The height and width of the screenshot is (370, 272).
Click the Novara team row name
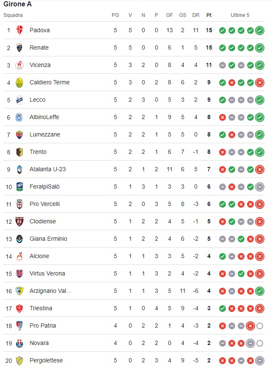39,343
